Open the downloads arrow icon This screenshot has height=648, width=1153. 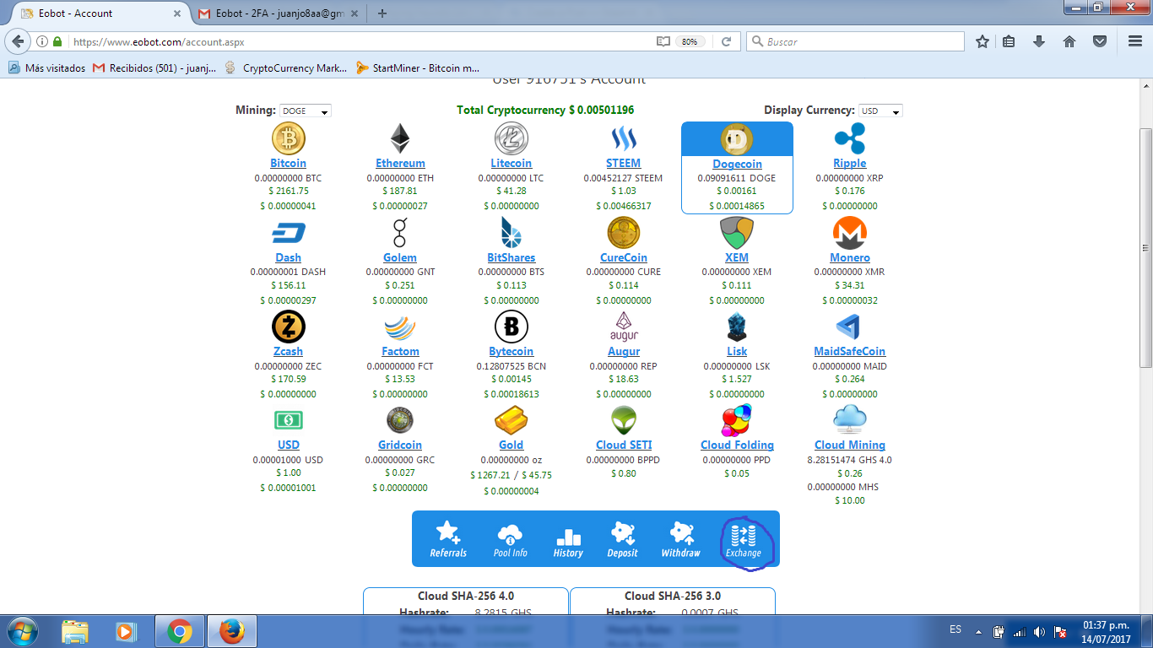pyautogui.click(x=1039, y=41)
